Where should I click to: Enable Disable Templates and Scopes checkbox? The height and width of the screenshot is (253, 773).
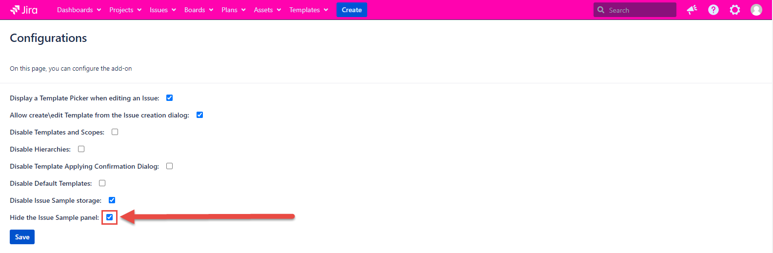coord(115,132)
